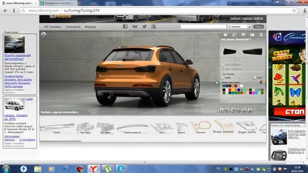The width and height of the screenshot is (308, 173).
Task: Open the Facebook share icon
Action: click(x=125, y=26)
